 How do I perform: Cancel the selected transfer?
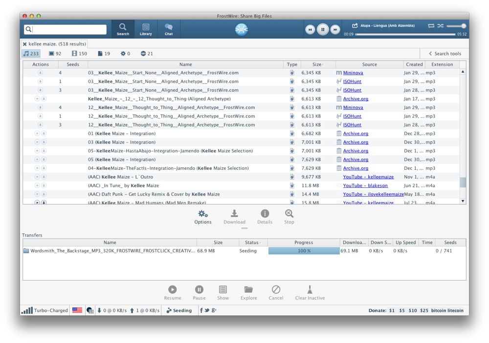[x=276, y=293]
